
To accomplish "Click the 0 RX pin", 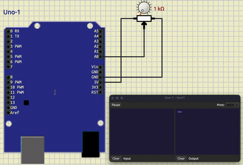I will coord(8,31).
